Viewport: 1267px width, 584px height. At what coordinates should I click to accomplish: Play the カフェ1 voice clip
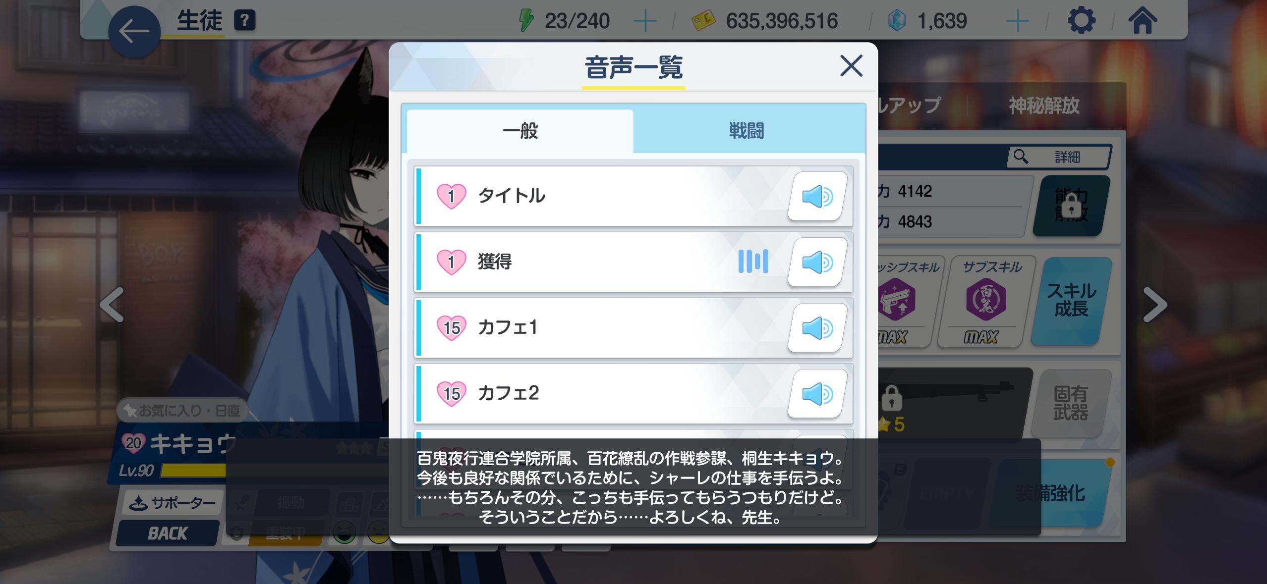817,328
